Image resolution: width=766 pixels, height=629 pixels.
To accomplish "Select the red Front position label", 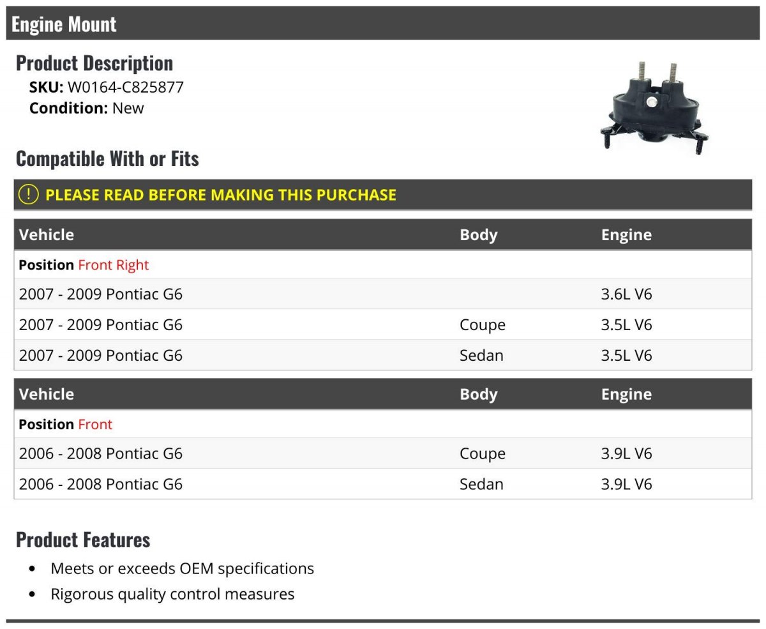I will (95, 424).
